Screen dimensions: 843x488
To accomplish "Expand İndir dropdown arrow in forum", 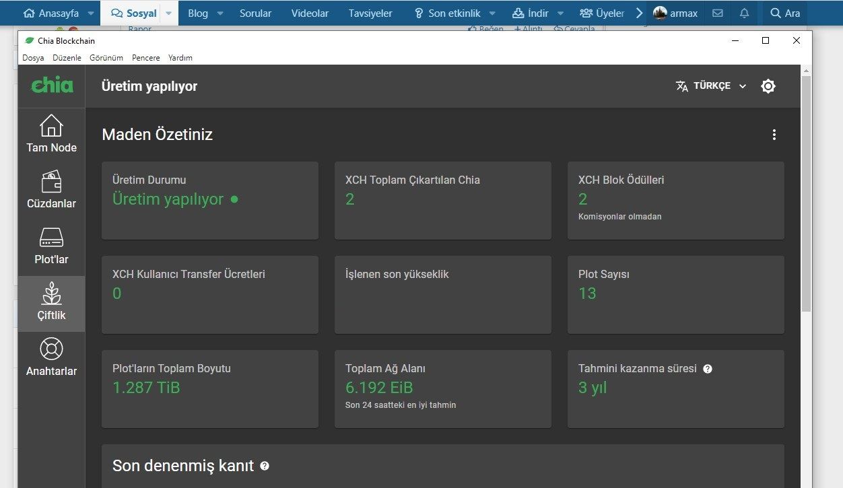I will click(560, 13).
